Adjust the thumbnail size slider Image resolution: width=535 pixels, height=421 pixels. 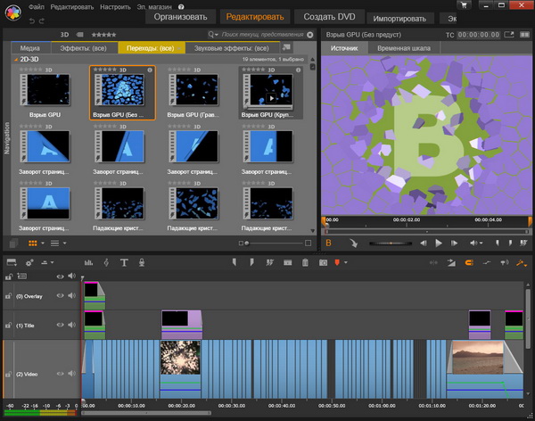coord(246,242)
